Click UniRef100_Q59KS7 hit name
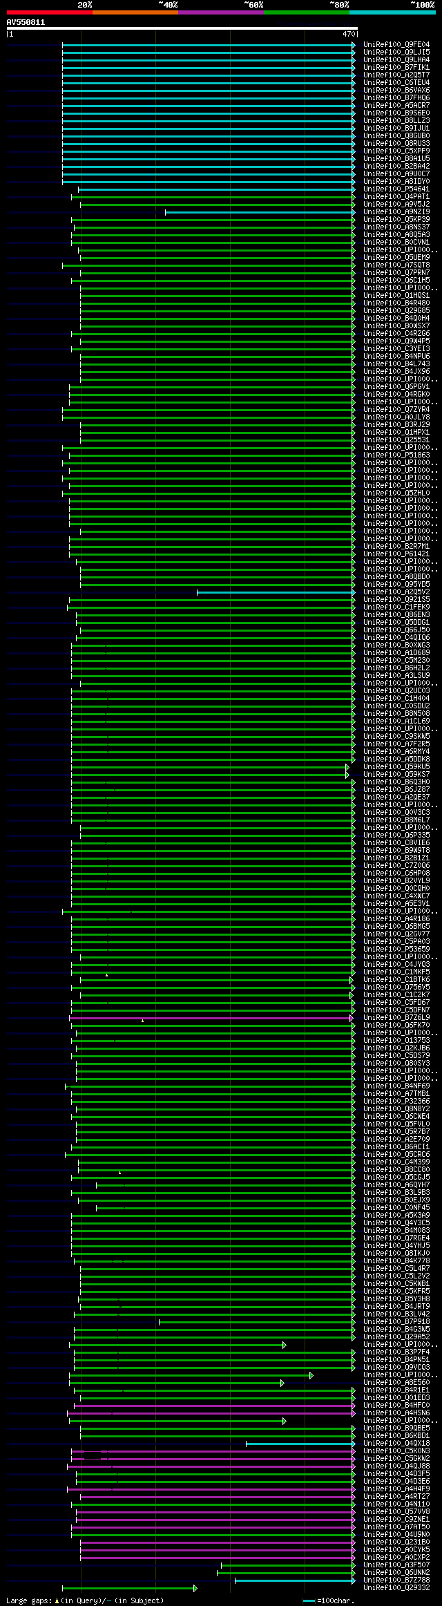 (396, 775)
